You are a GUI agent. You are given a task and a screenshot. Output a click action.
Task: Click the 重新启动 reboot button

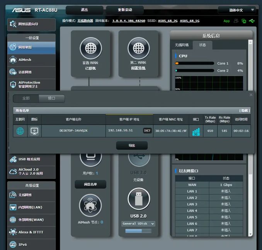point(124,10)
